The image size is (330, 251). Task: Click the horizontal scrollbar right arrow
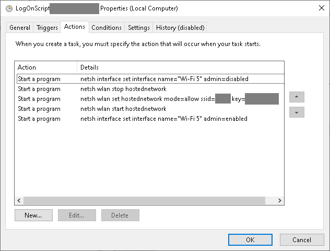280,201
